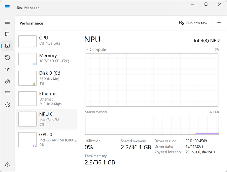Click the Intel(R) Arc(TM) B390 GPU name

[x=58, y=140]
